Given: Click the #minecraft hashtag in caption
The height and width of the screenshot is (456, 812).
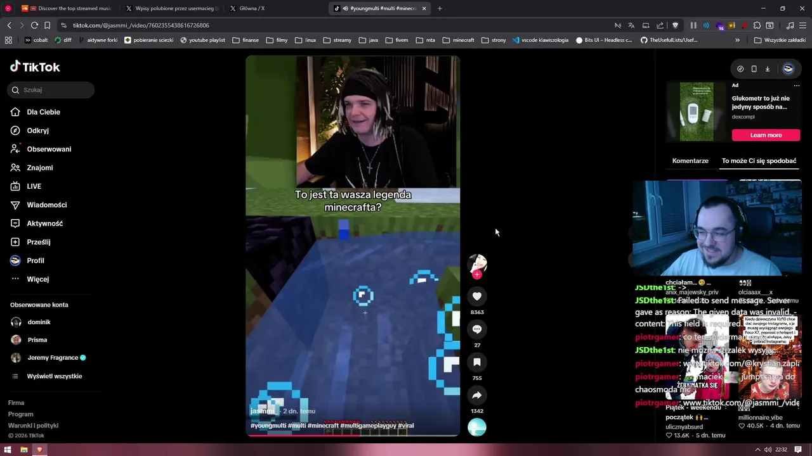Looking at the screenshot, I should pyautogui.click(x=323, y=426).
